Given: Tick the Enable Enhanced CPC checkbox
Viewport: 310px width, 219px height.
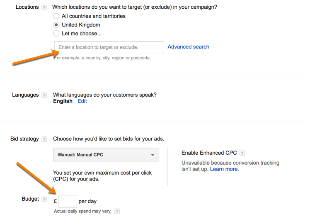Looking at the screenshot, I should click(177, 153).
